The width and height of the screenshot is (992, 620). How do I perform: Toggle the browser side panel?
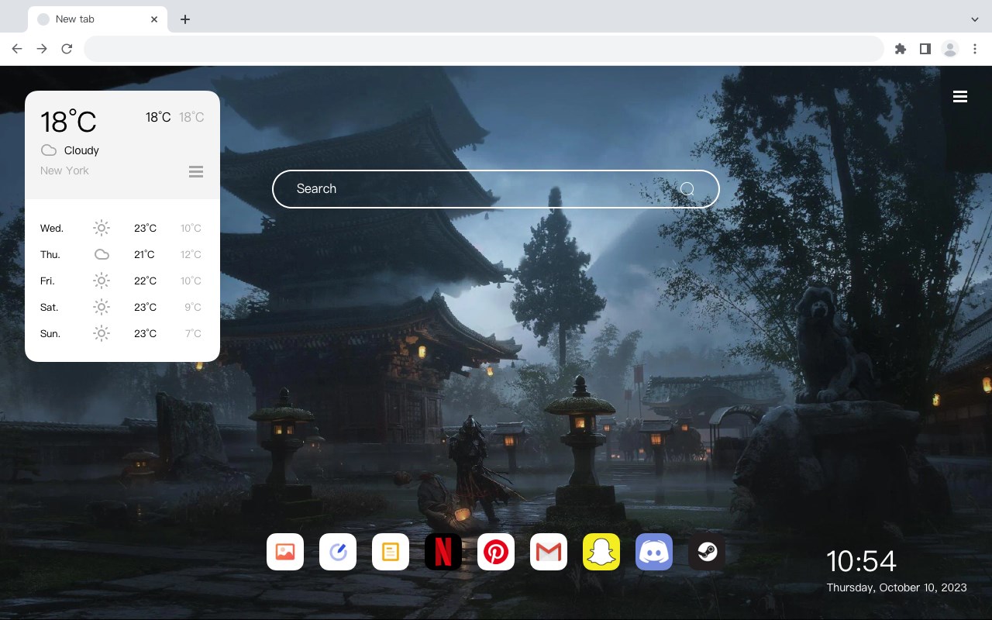click(x=925, y=49)
